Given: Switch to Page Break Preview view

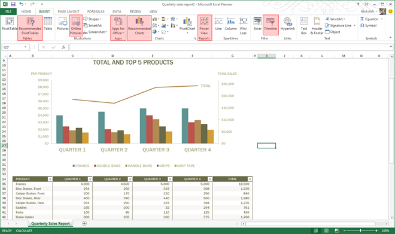Looking at the screenshot, I should coord(337,230).
